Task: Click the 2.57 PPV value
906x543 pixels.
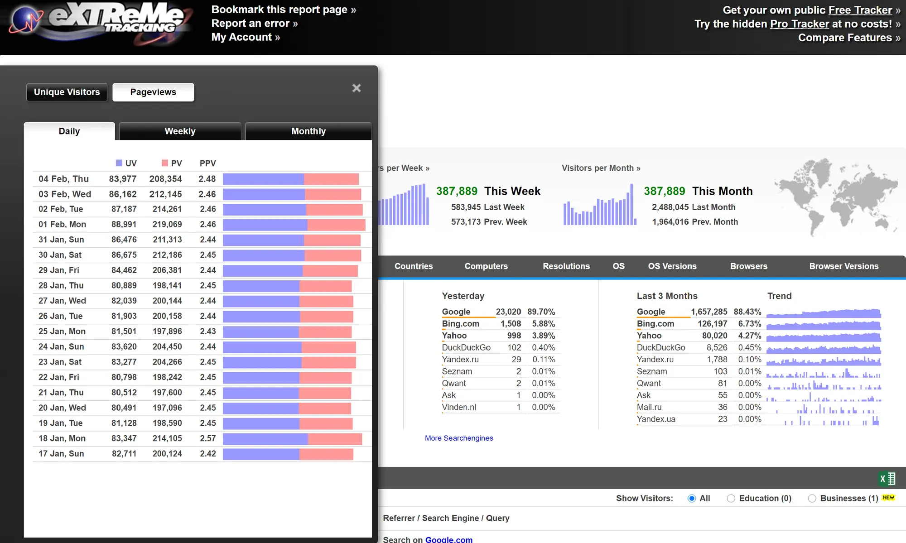Action: [208, 438]
